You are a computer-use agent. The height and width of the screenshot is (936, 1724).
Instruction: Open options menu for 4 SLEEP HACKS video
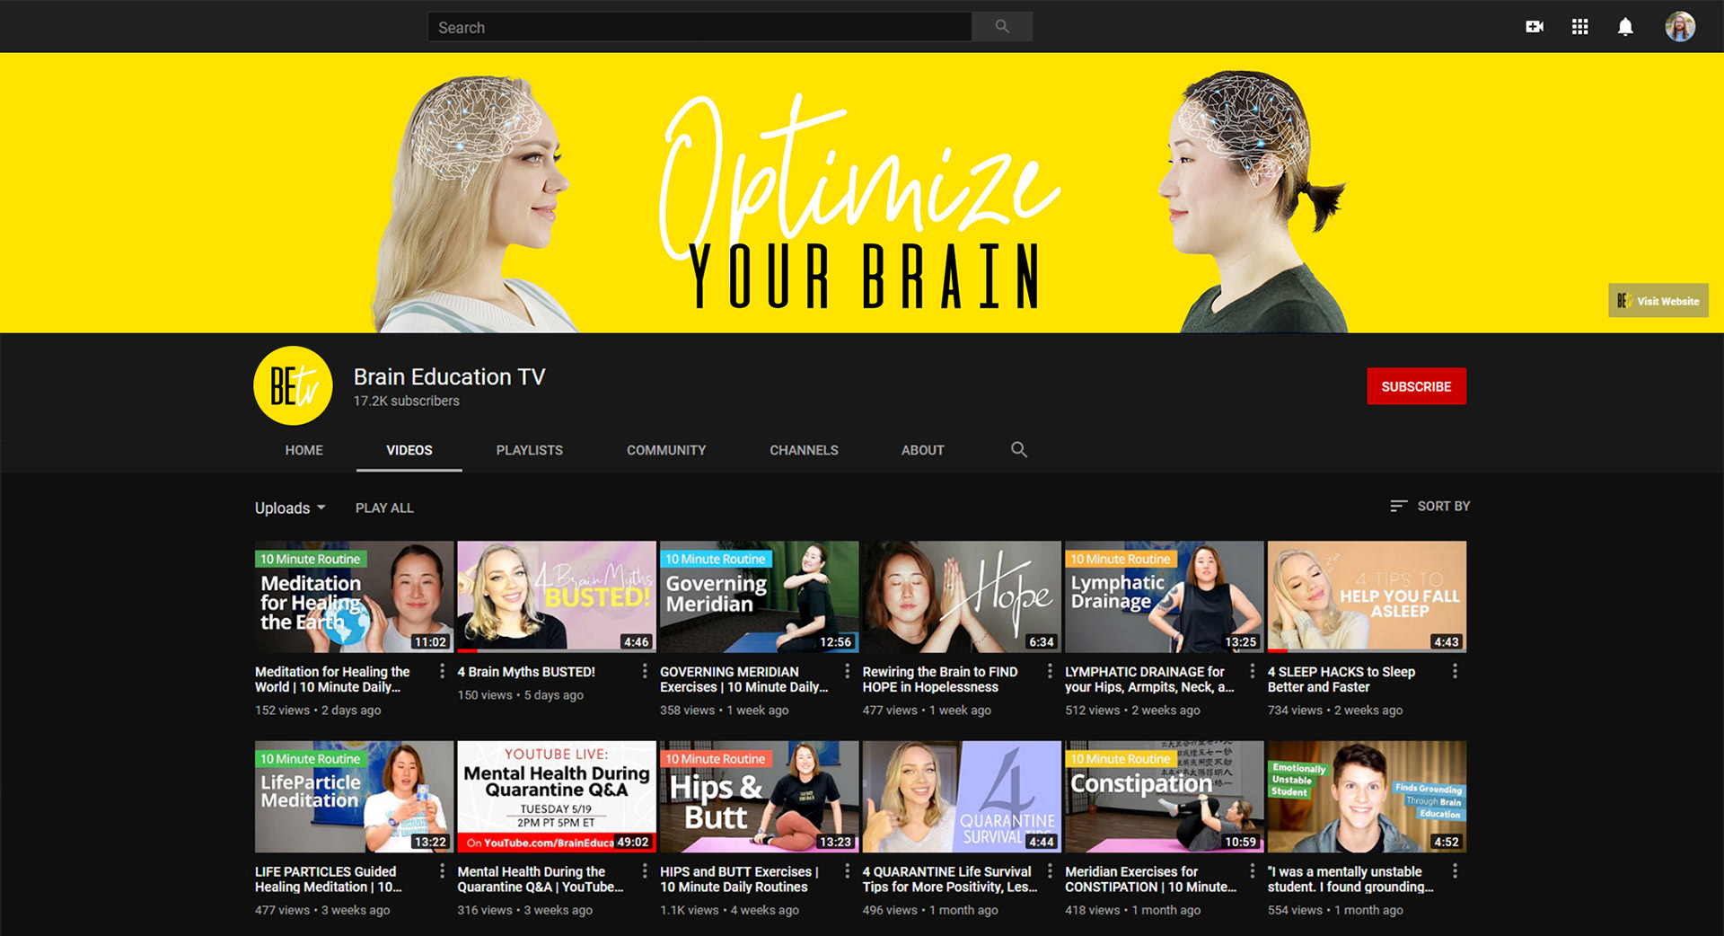(1455, 671)
